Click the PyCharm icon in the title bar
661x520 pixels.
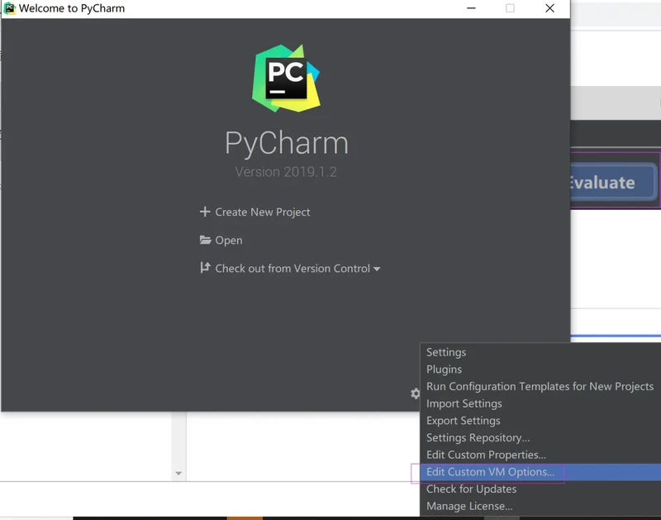10,8
